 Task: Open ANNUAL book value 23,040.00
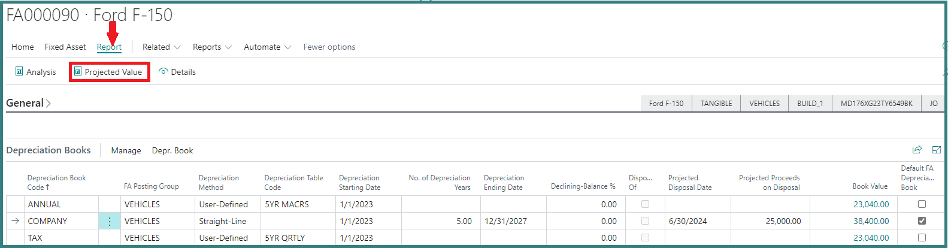pyautogui.click(x=871, y=204)
